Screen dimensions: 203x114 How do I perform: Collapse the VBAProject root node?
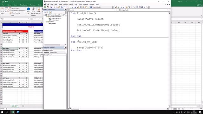[44, 15]
